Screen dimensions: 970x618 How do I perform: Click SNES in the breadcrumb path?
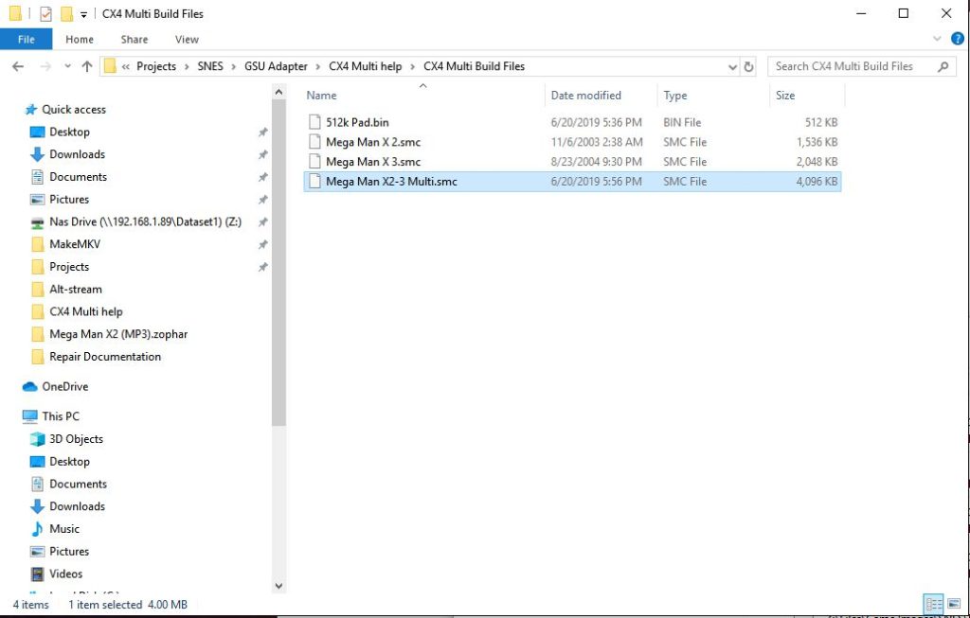[210, 66]
